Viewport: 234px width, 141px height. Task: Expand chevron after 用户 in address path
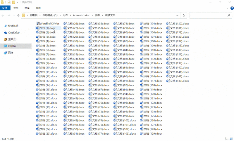point(70,15)
